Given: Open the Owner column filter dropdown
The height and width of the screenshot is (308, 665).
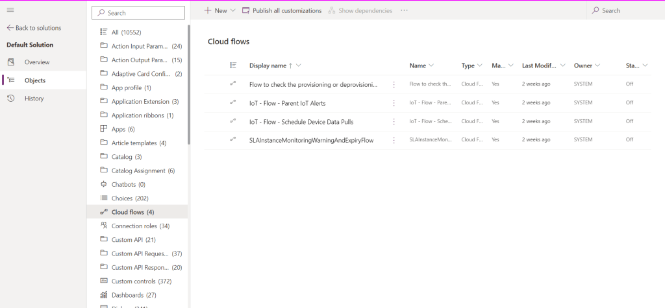Looking at the screenshot, I should pyautogui.click(x=597, y=65).
